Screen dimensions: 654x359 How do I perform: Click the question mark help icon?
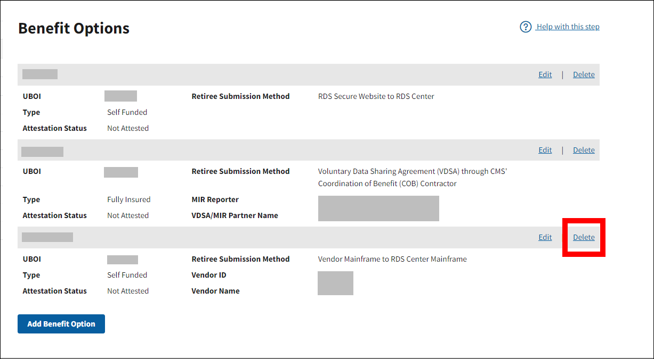tap(526, 27)
